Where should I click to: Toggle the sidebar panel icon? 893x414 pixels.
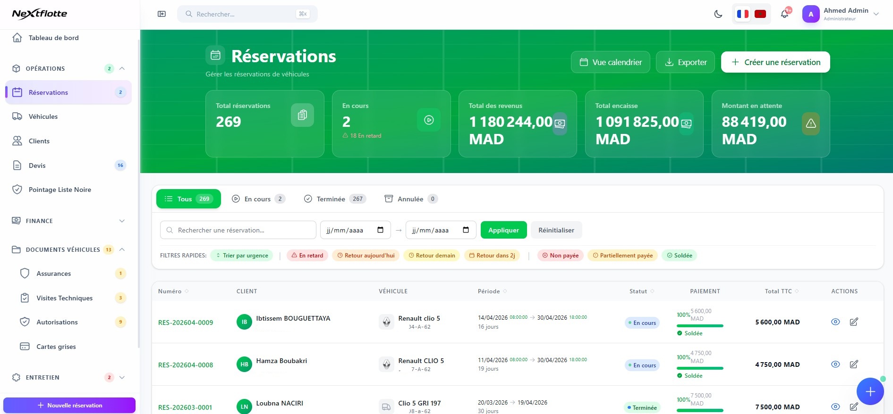tap(162, 14)
